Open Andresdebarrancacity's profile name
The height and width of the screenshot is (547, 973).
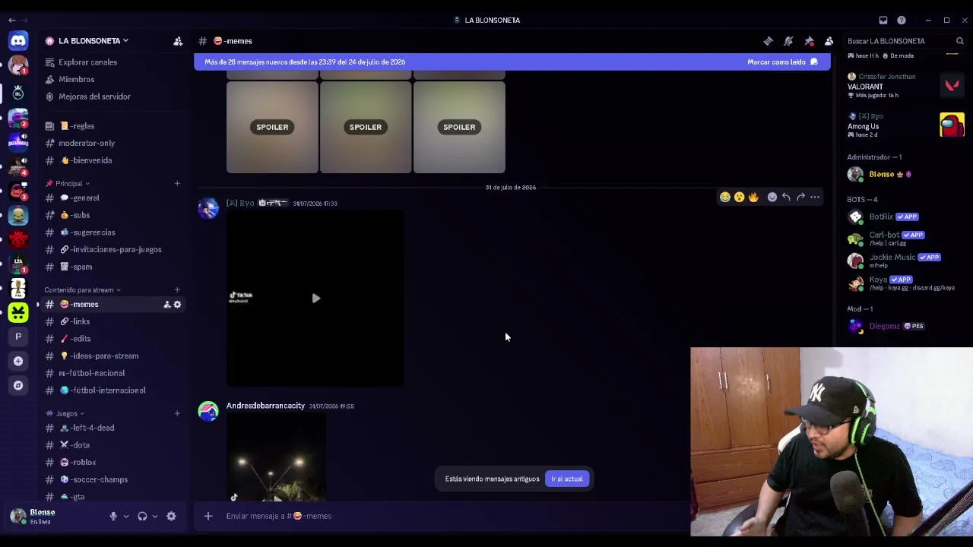(x=265, y=406)
